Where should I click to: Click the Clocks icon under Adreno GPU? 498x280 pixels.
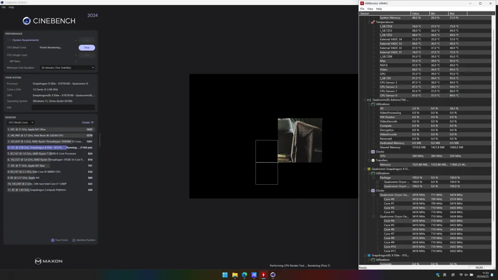[373, 152]
